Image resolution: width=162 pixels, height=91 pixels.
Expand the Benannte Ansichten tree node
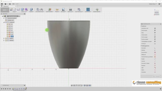pos(4,18)
